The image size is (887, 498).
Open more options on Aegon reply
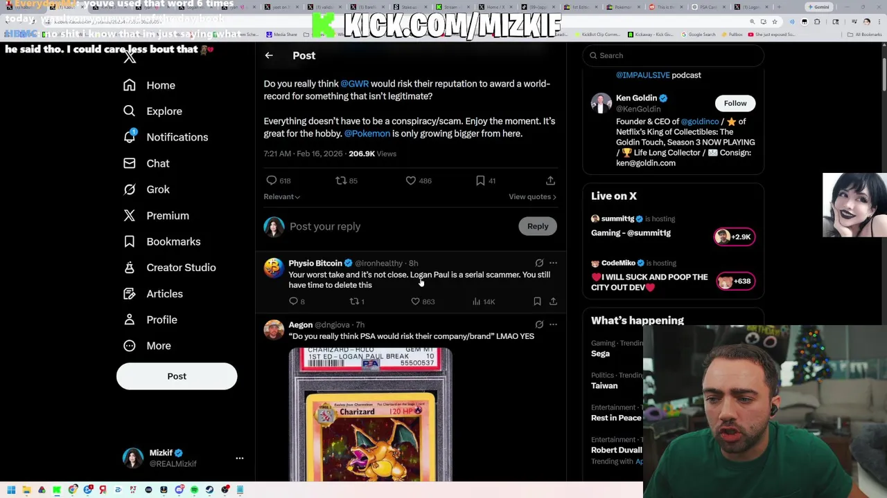pyautogui.click(x=553, y=324)
